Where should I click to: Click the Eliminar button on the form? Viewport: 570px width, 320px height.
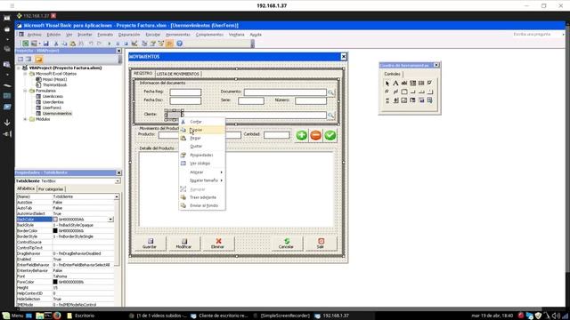(x=218, y=243)
